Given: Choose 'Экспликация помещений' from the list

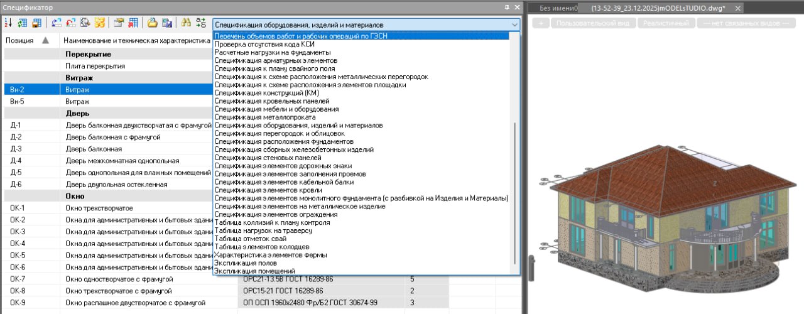Looking at the screenshot, I should (x=255, y=271).
